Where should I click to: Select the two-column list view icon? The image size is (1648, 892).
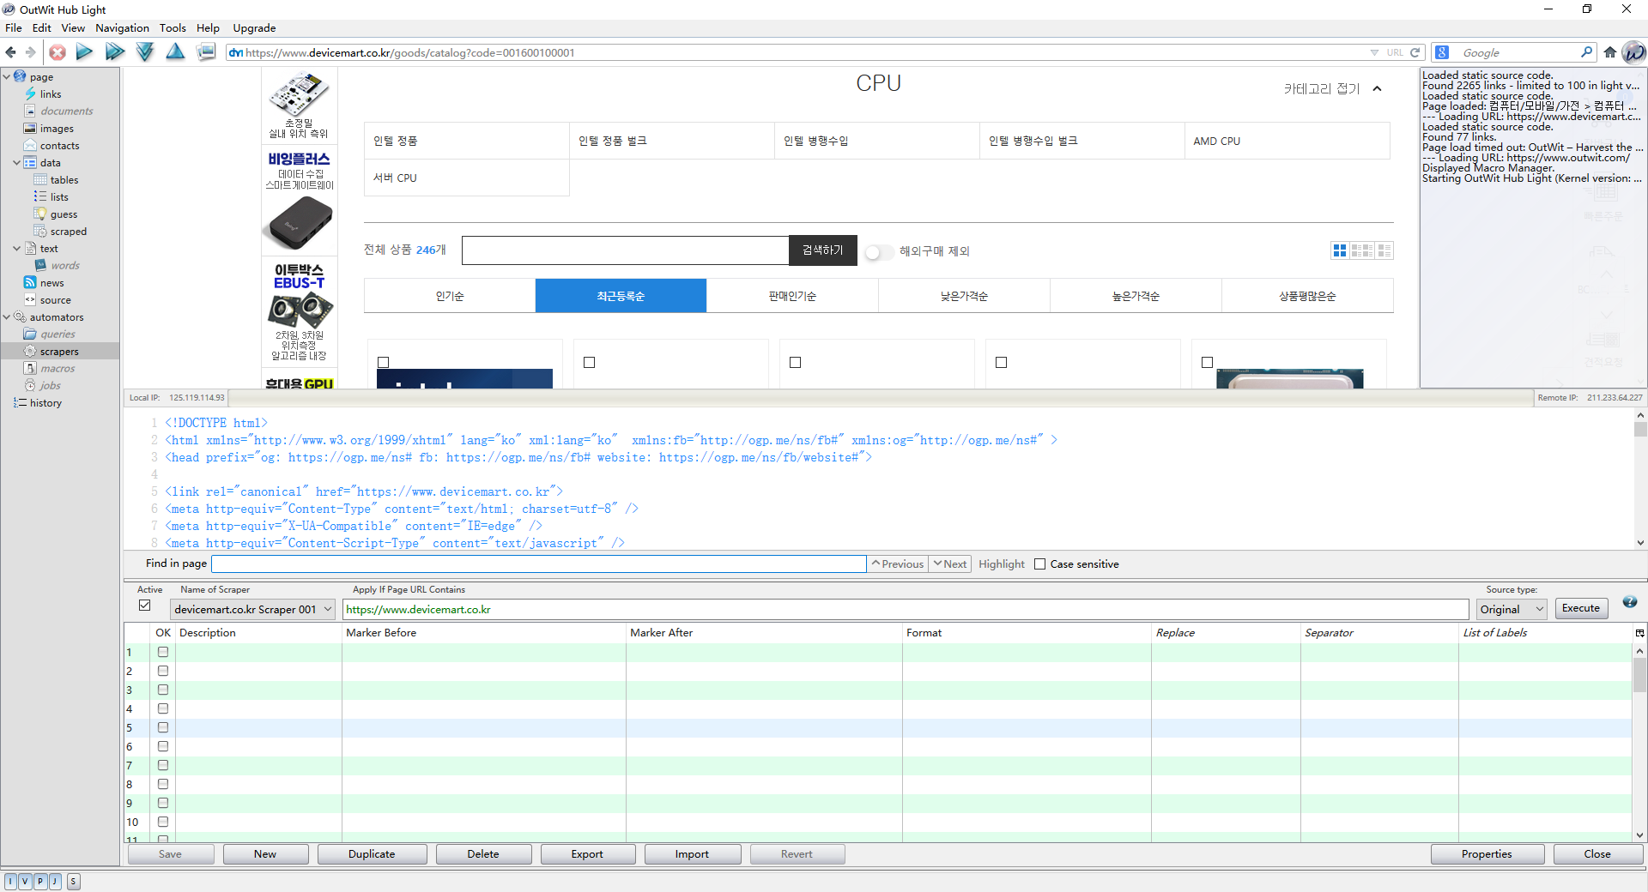point(1361,250)
